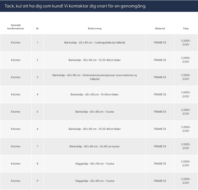Select Väggskåp 60 x 80 cm 1 lucka

(x=95, y=181)
